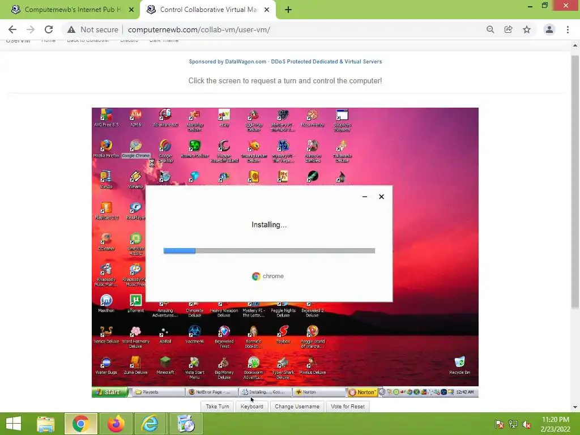Switch to the Playsets taskbar window
The image size is (580, 435).
coord(159,392)
